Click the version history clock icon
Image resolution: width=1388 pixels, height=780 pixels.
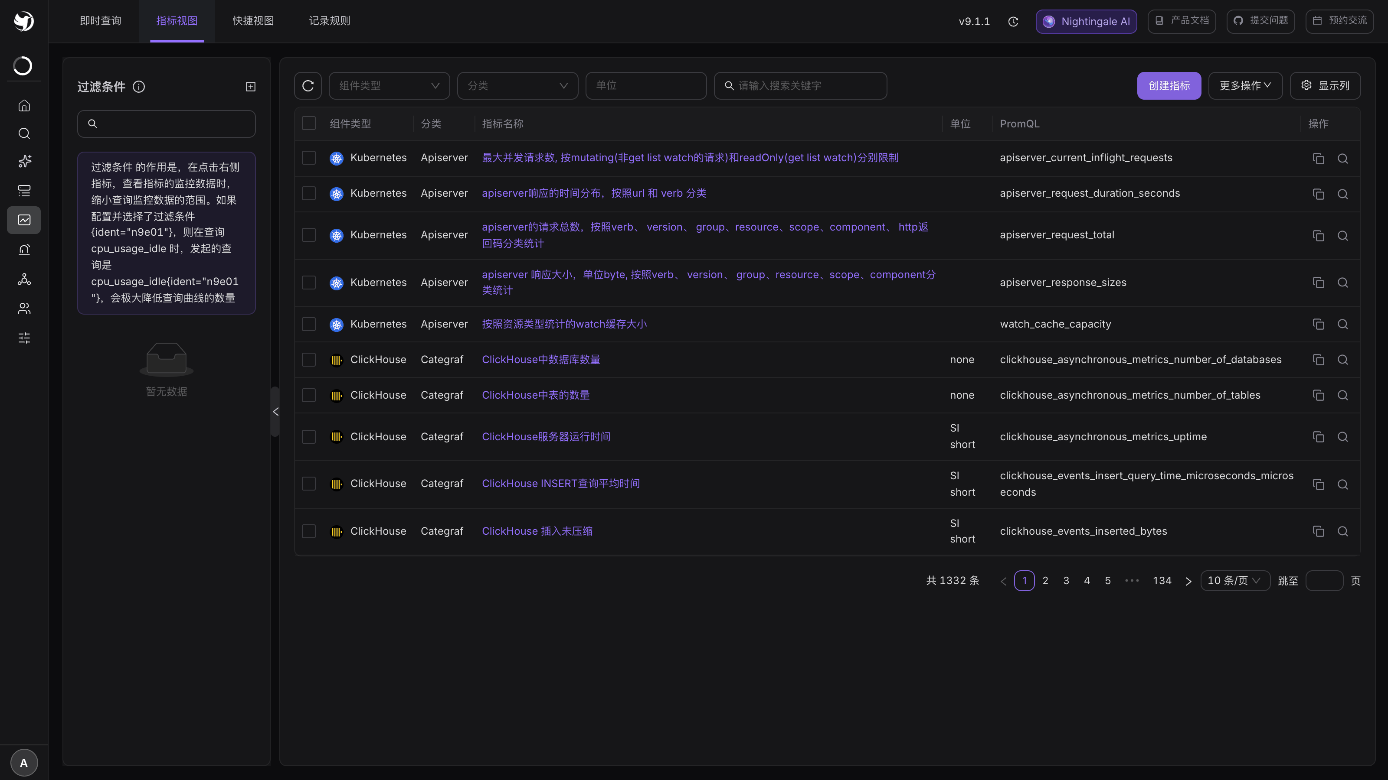(1014, 22)
